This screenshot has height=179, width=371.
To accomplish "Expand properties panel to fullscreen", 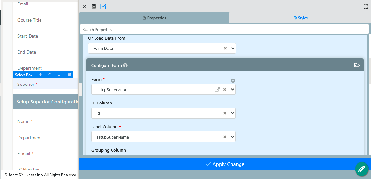I will pos(366,6).
